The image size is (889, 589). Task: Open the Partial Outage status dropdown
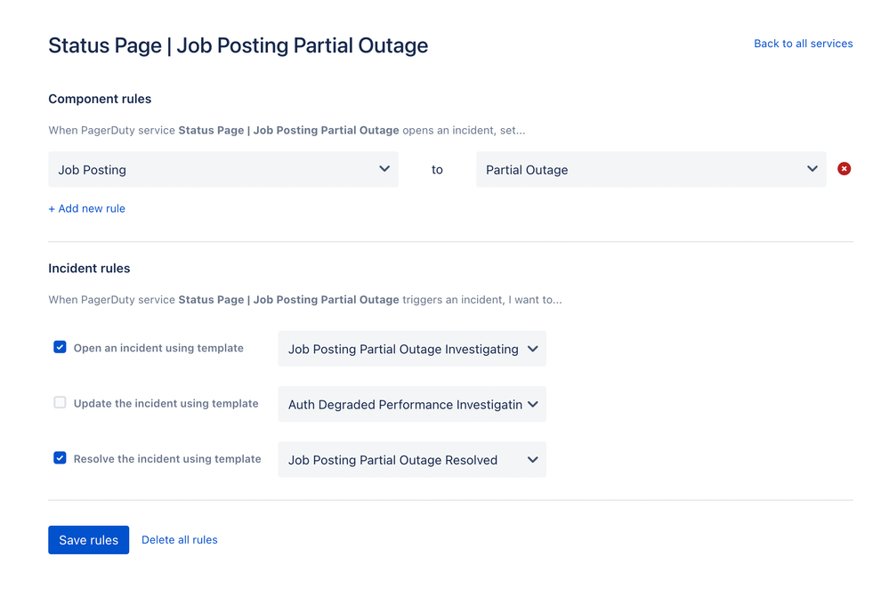pyautogui.click(x=651, y=170)
